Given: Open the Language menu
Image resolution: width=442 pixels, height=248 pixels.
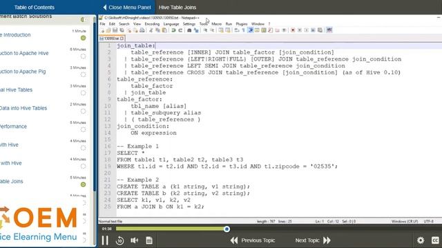Looking at the screenshot, I should click(171, 24).
